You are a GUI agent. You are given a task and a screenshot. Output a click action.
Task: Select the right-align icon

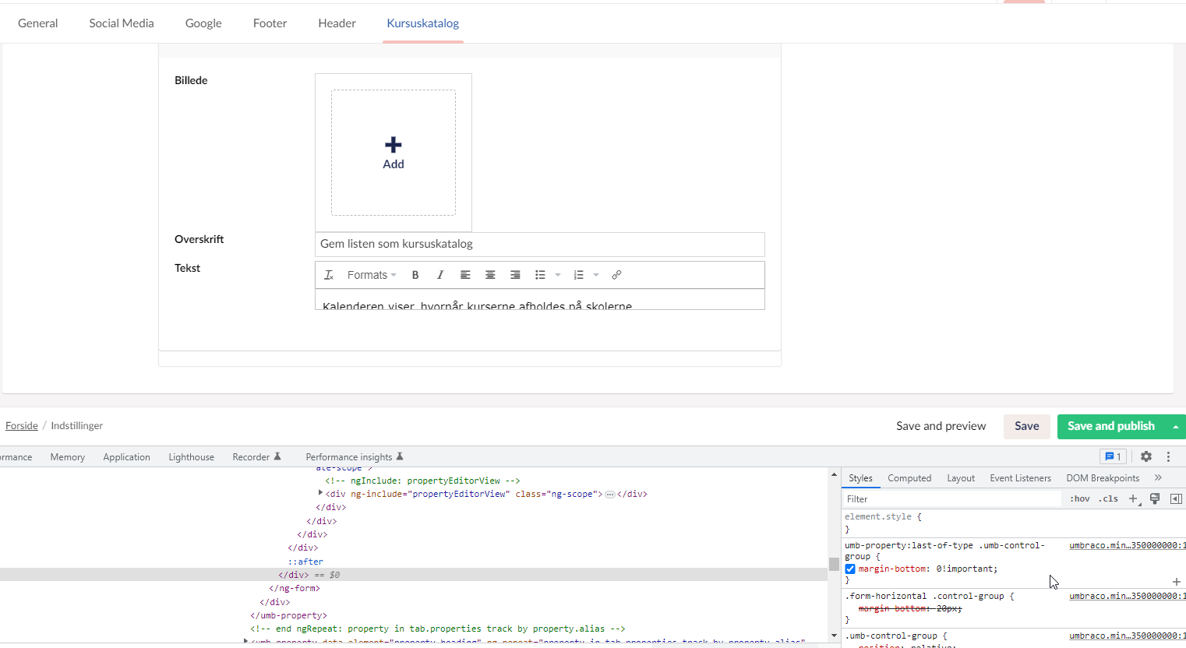(x=515, y=274)
